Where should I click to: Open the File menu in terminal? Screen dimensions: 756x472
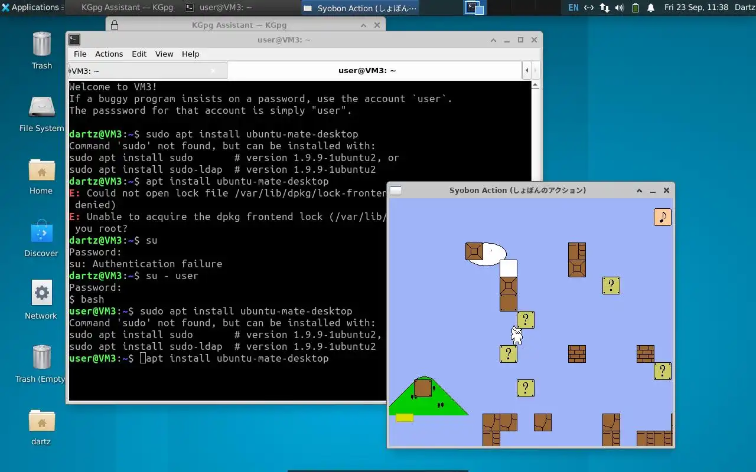click(80, 54)
